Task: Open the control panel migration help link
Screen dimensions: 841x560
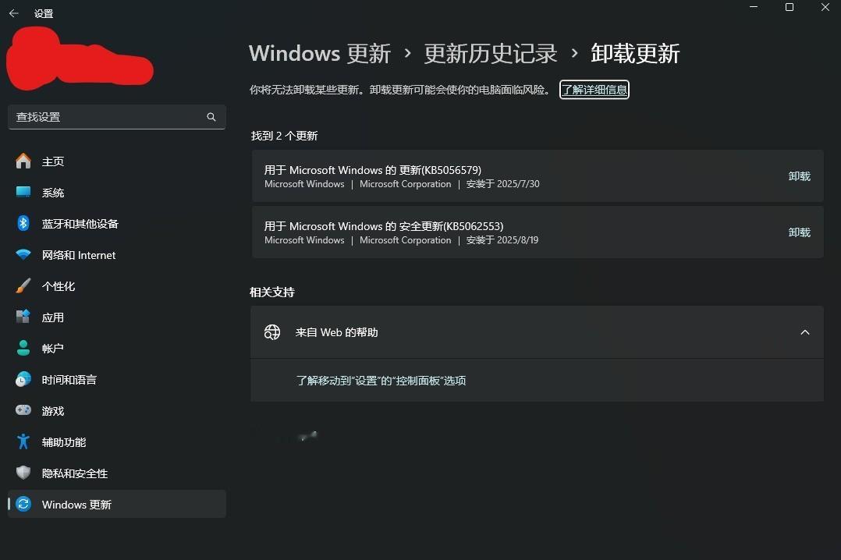Action: (x=381, y=380)
